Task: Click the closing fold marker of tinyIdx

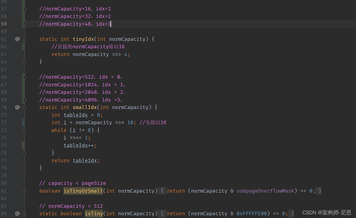Action: click(x=25, y=62)
